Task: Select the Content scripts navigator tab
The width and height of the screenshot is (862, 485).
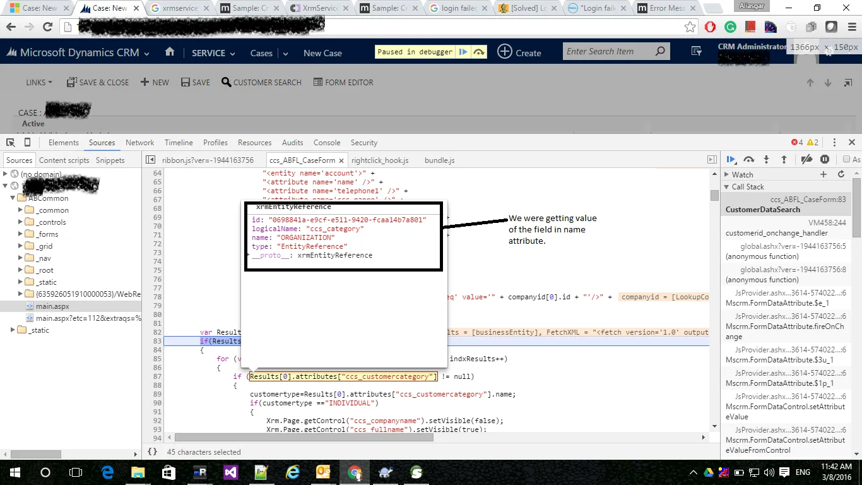Action: click(x=64, y=160)
